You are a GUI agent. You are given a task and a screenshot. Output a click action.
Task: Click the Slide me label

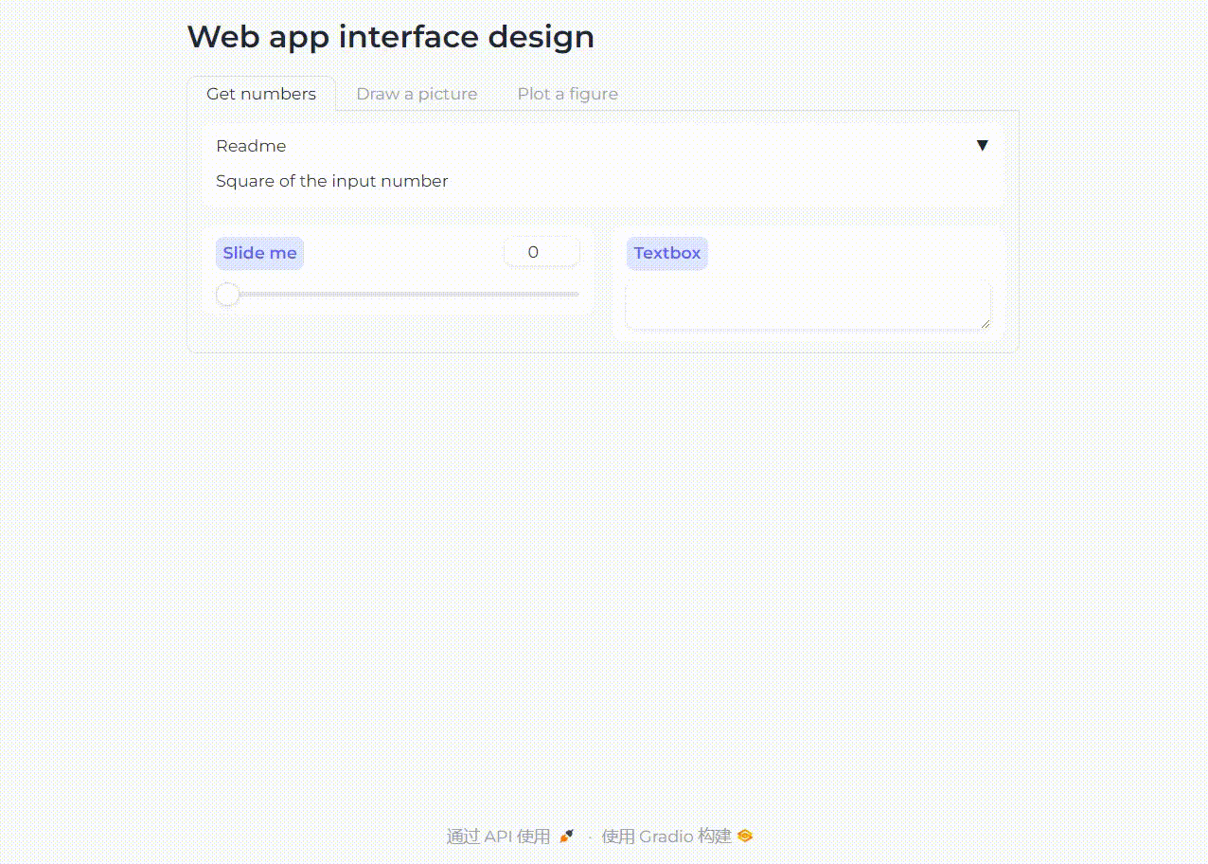click(259, 253)
